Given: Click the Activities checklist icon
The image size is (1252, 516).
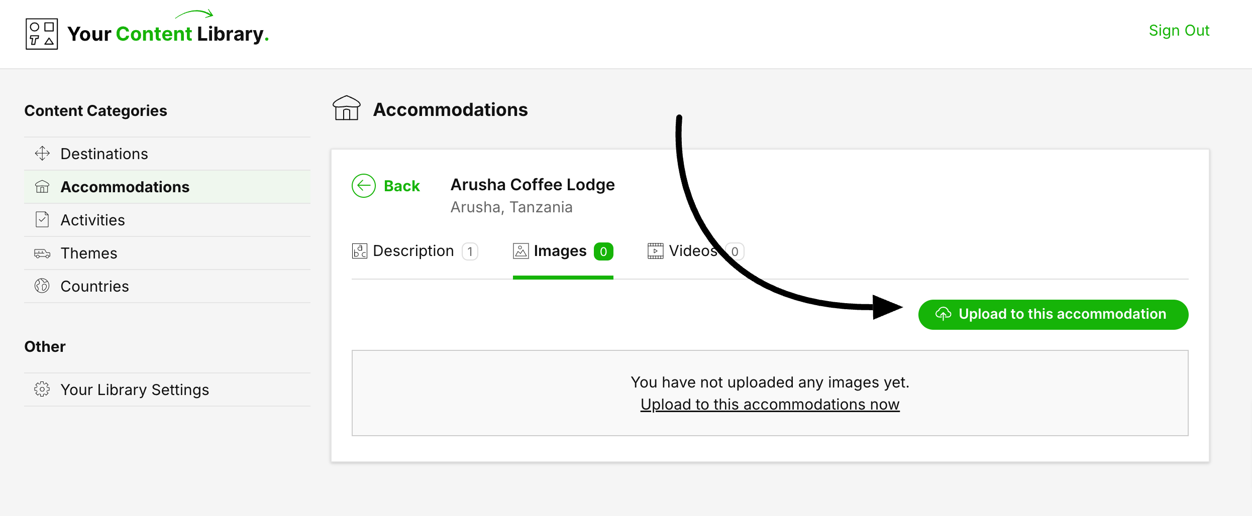Looking at the screenshot, I should point(42,220).
